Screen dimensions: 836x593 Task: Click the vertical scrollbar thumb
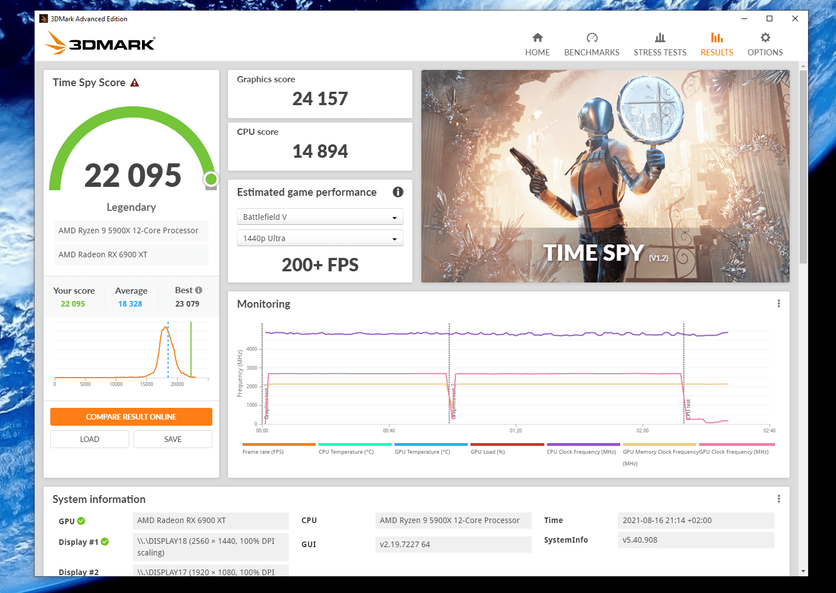[803, 167]
